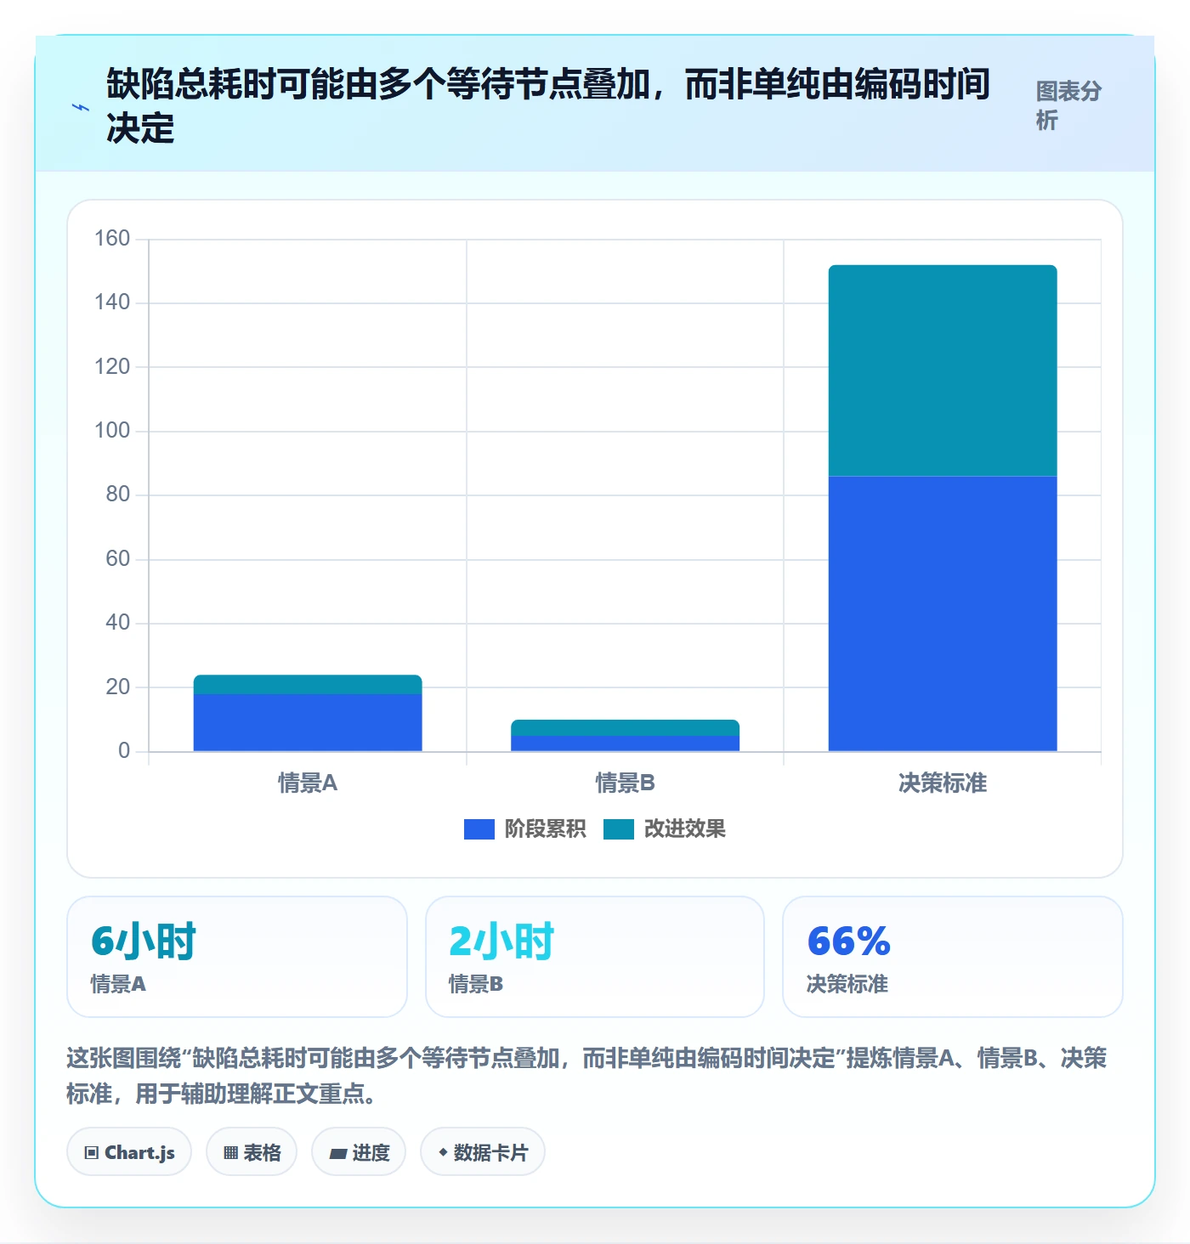The image size is (1190, 1244).
Task: Click the bar icon in 进度 chip
Action: (x=338, y=1153)
